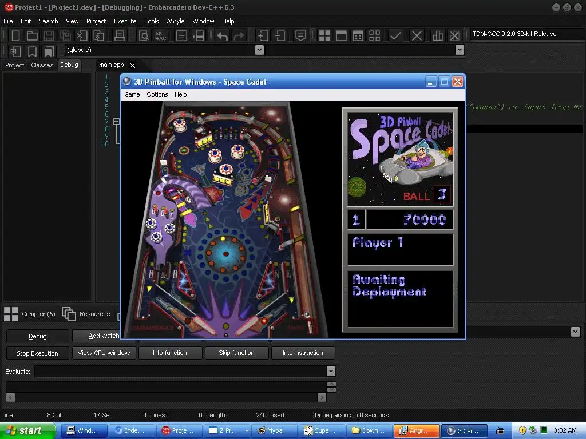Open the Options menu in 3D Pinball
The width and height of the screenshot is (586, 439).
point(157,94)
